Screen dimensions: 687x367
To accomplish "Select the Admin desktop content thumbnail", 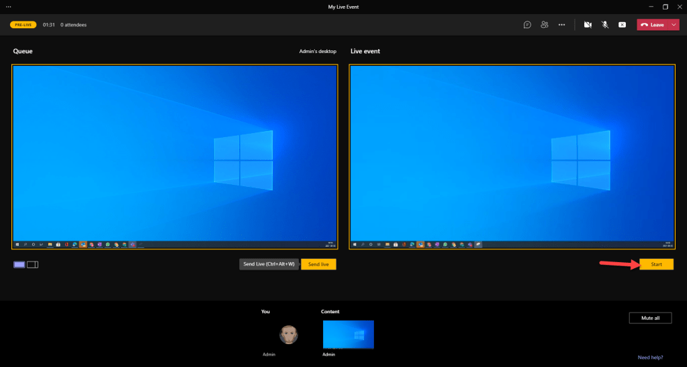I will (x=348, y=335).
